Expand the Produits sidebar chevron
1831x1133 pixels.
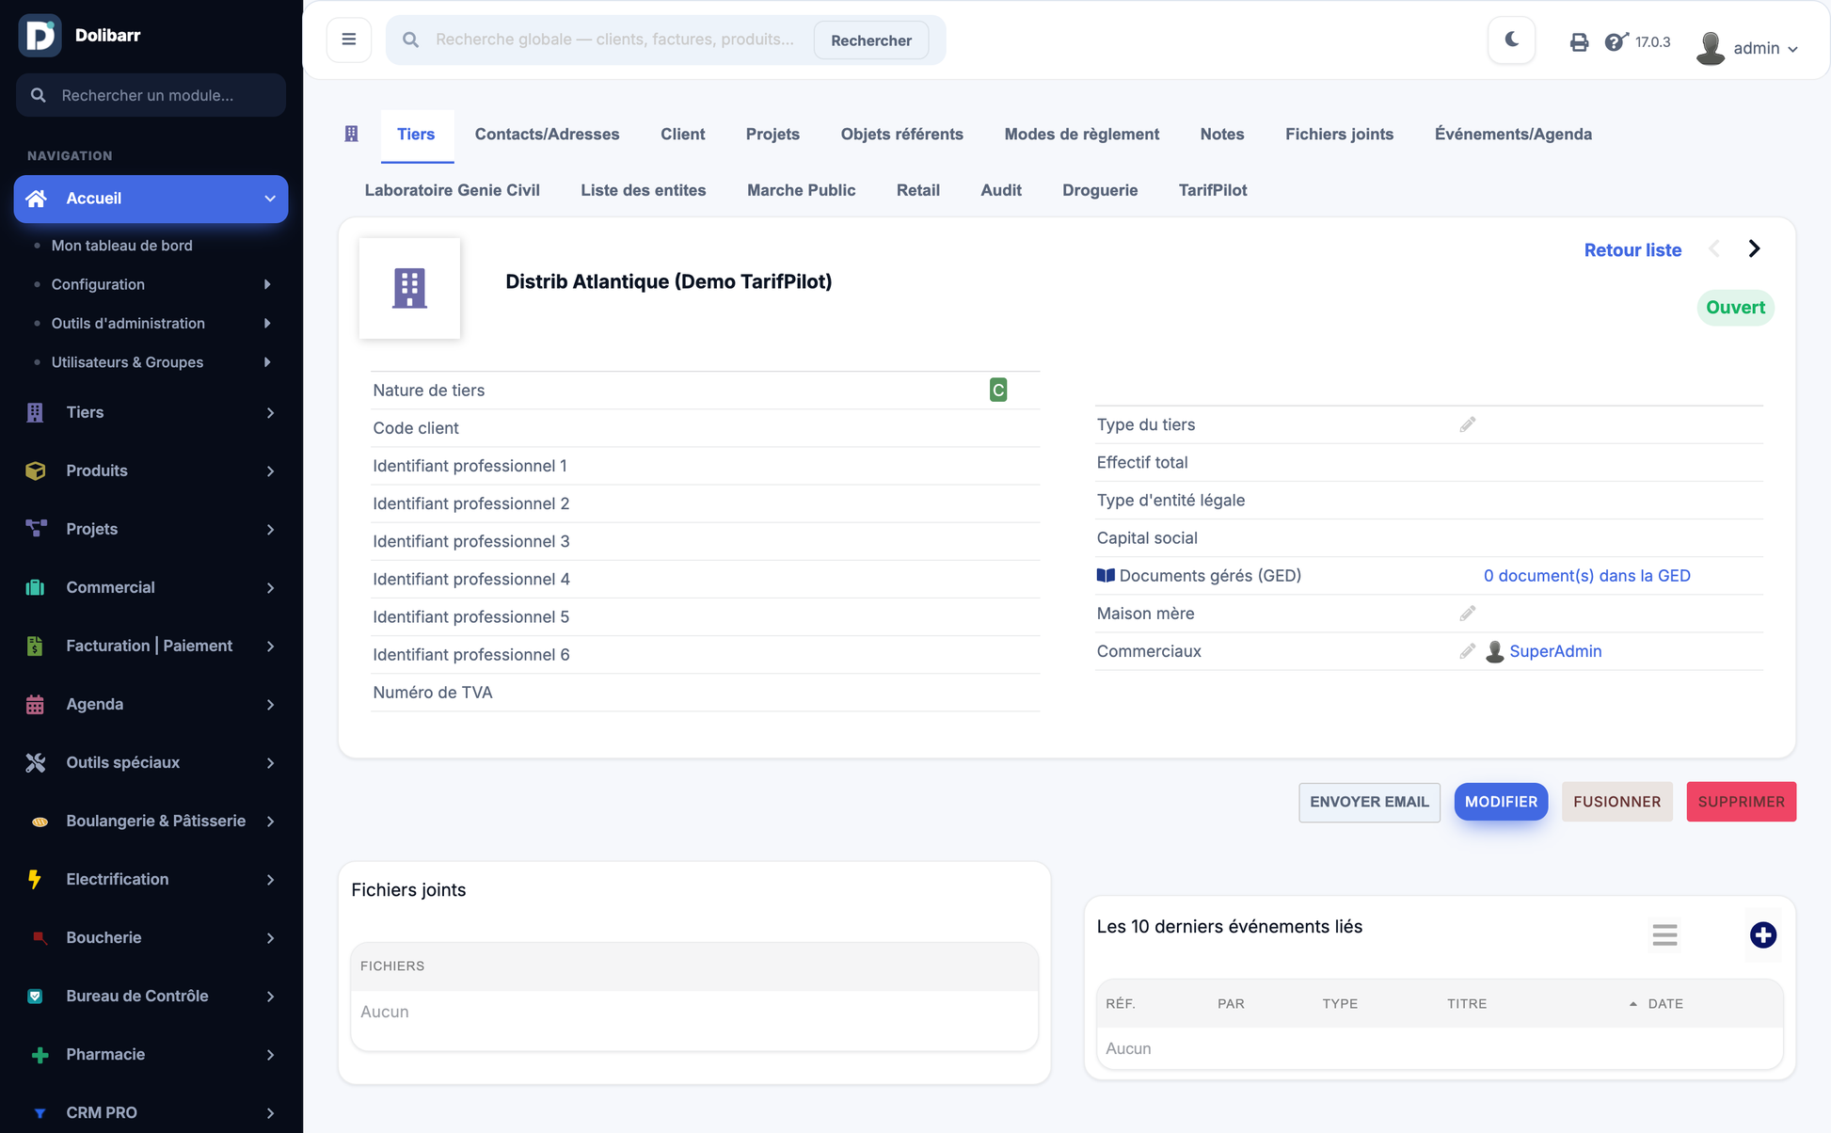pos(270,471)
